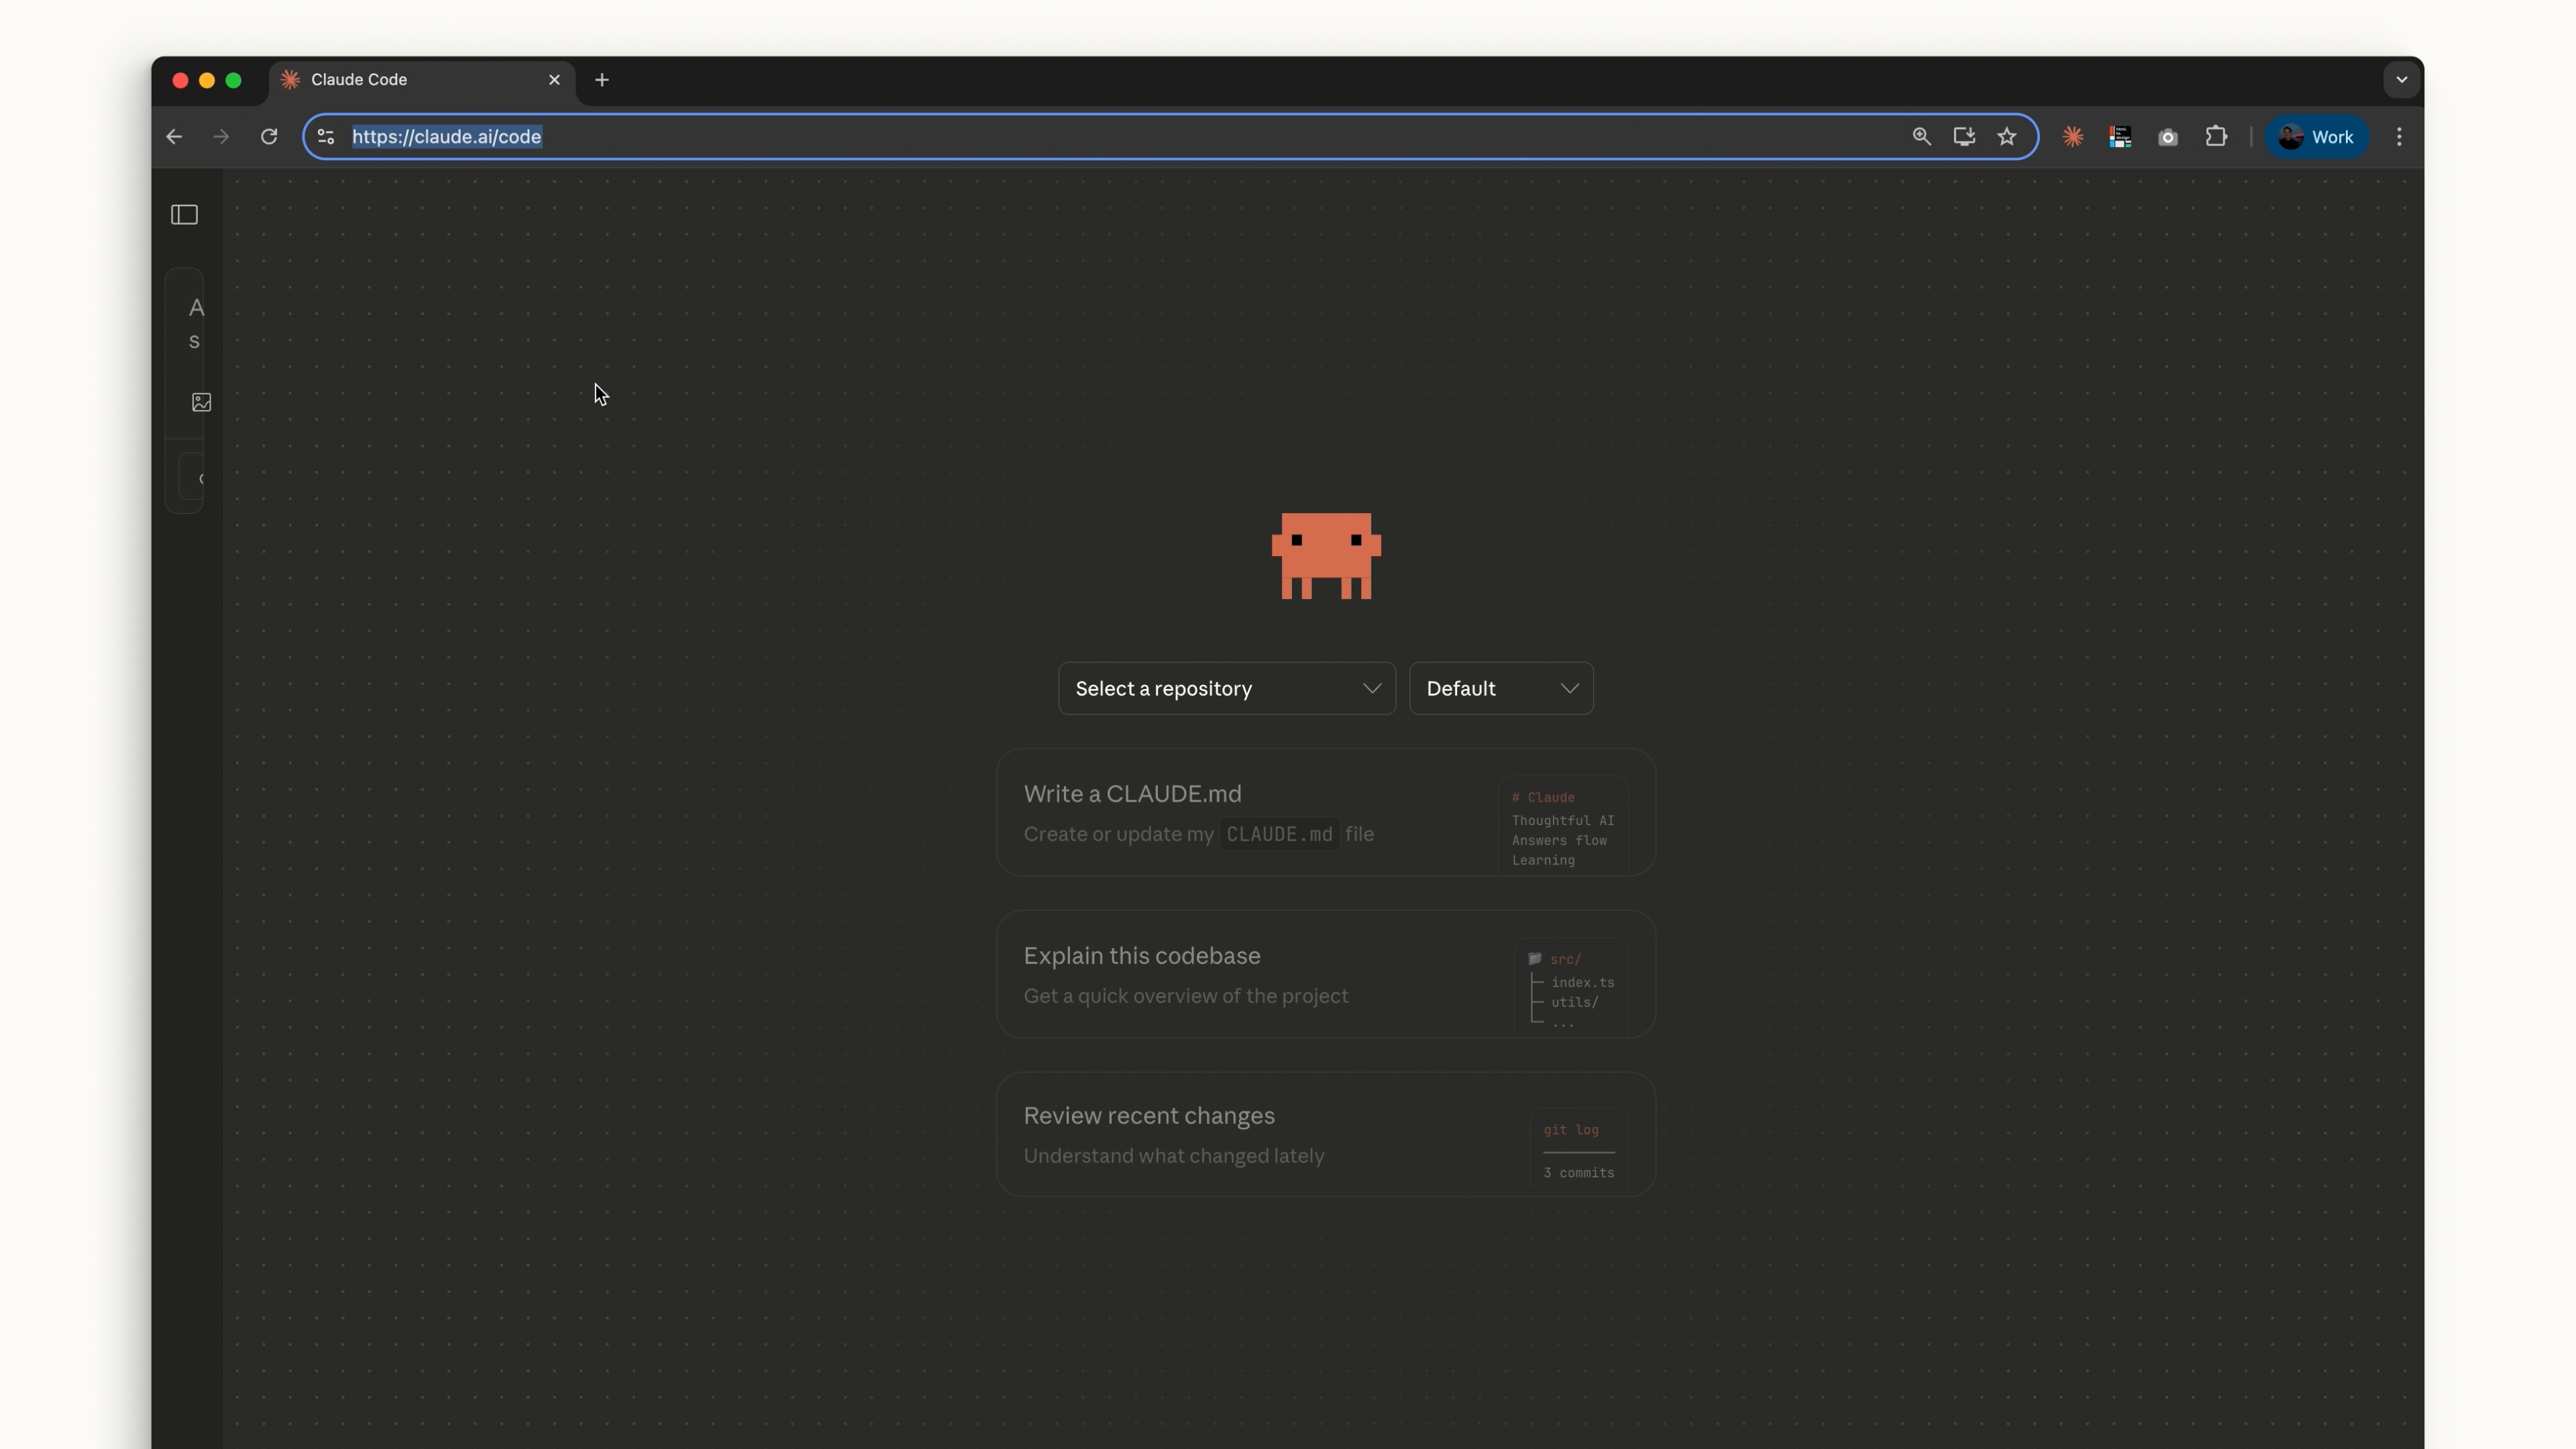Click the Work profile button
This screenshot has width=2576, height=1449.
click(2318, 137)
